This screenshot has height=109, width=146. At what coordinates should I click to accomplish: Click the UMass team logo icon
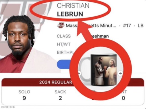click(x=61, y=25)
